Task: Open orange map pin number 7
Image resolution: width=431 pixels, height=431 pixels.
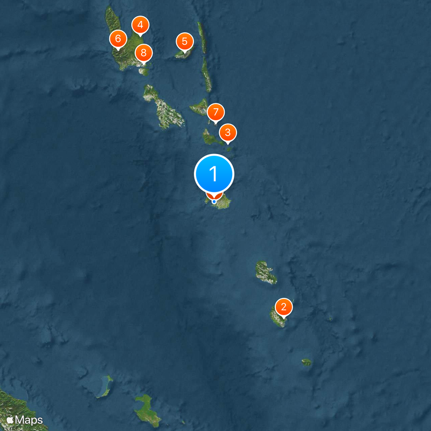Action: point(215,113)
